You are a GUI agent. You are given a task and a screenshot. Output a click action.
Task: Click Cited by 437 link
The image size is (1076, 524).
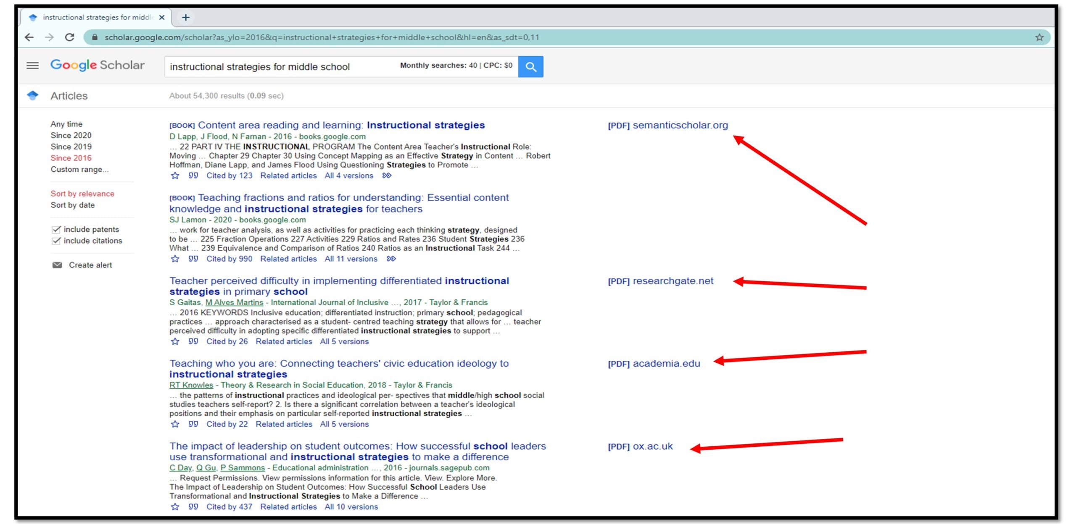point(229,507)
